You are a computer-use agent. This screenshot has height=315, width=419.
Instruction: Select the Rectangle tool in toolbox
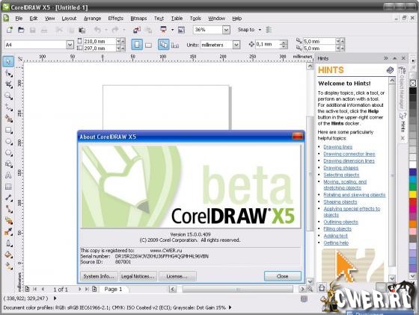pos(8,130)
